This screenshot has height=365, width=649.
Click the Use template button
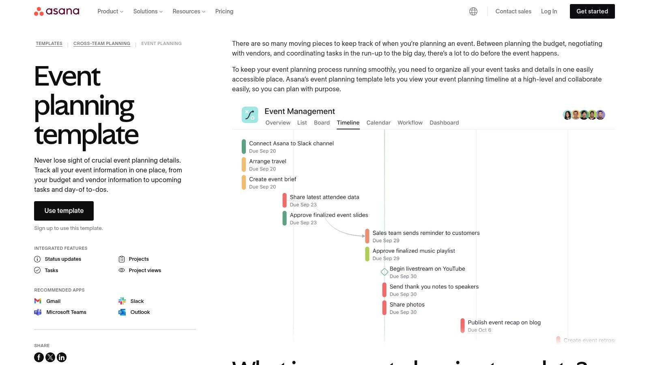coord(64,210)
